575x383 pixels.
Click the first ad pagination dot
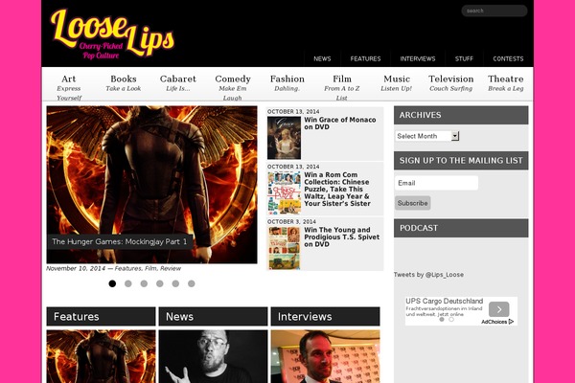coord(442,319)
